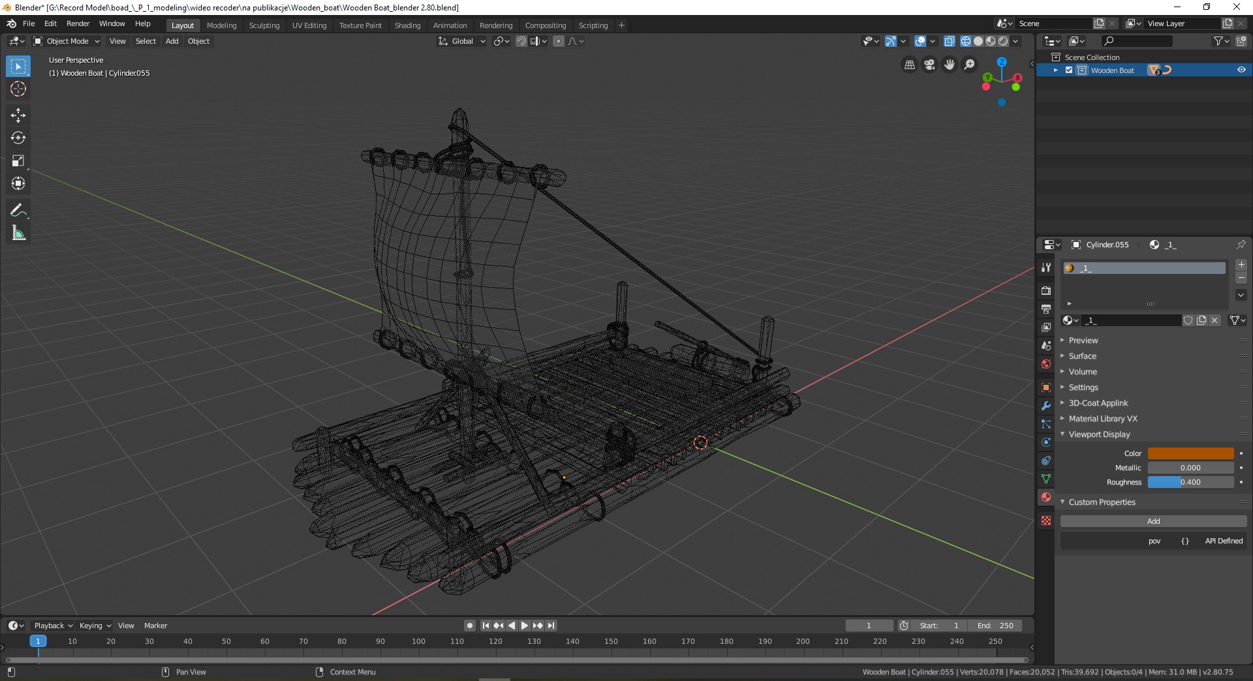Uncheck the Wooden Boat collection checkbox
The width and height of the screenshot is (1253, 681).
pyautogui.click(x=1069, y=70)
